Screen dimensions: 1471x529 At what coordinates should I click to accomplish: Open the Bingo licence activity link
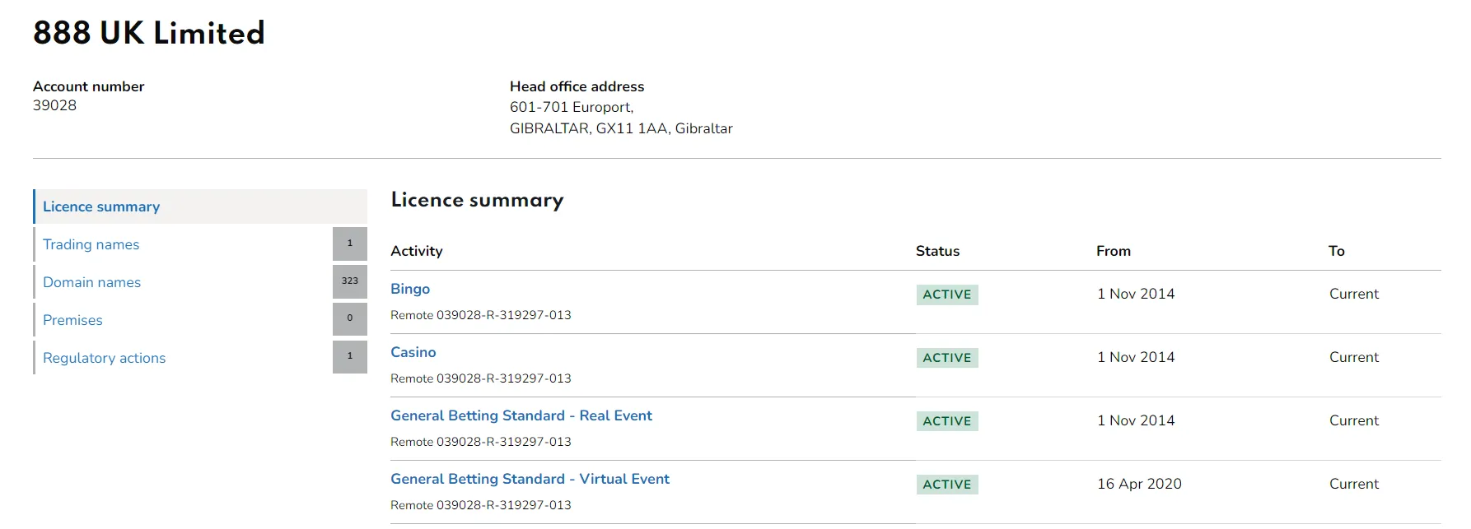[410, 289]
